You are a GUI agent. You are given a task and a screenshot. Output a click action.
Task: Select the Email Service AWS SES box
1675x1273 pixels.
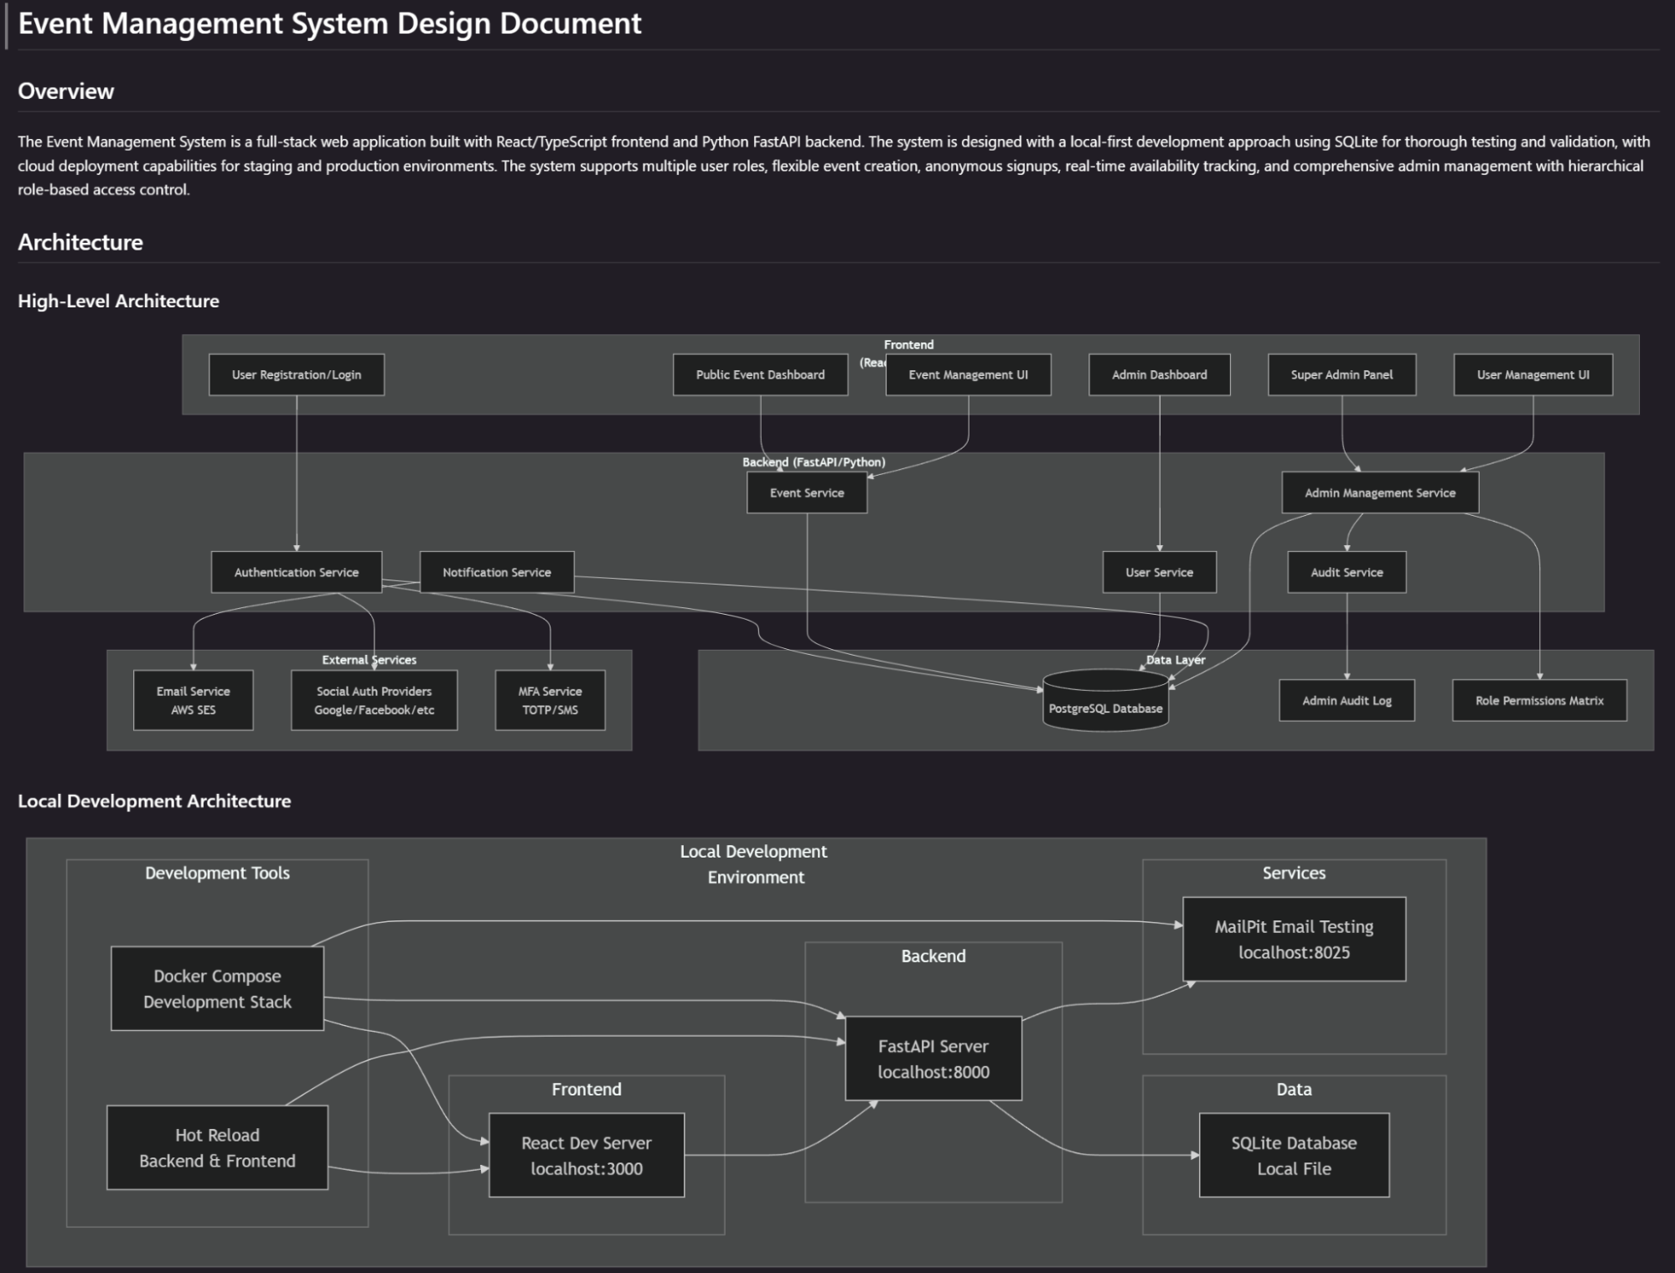point(193,700)
